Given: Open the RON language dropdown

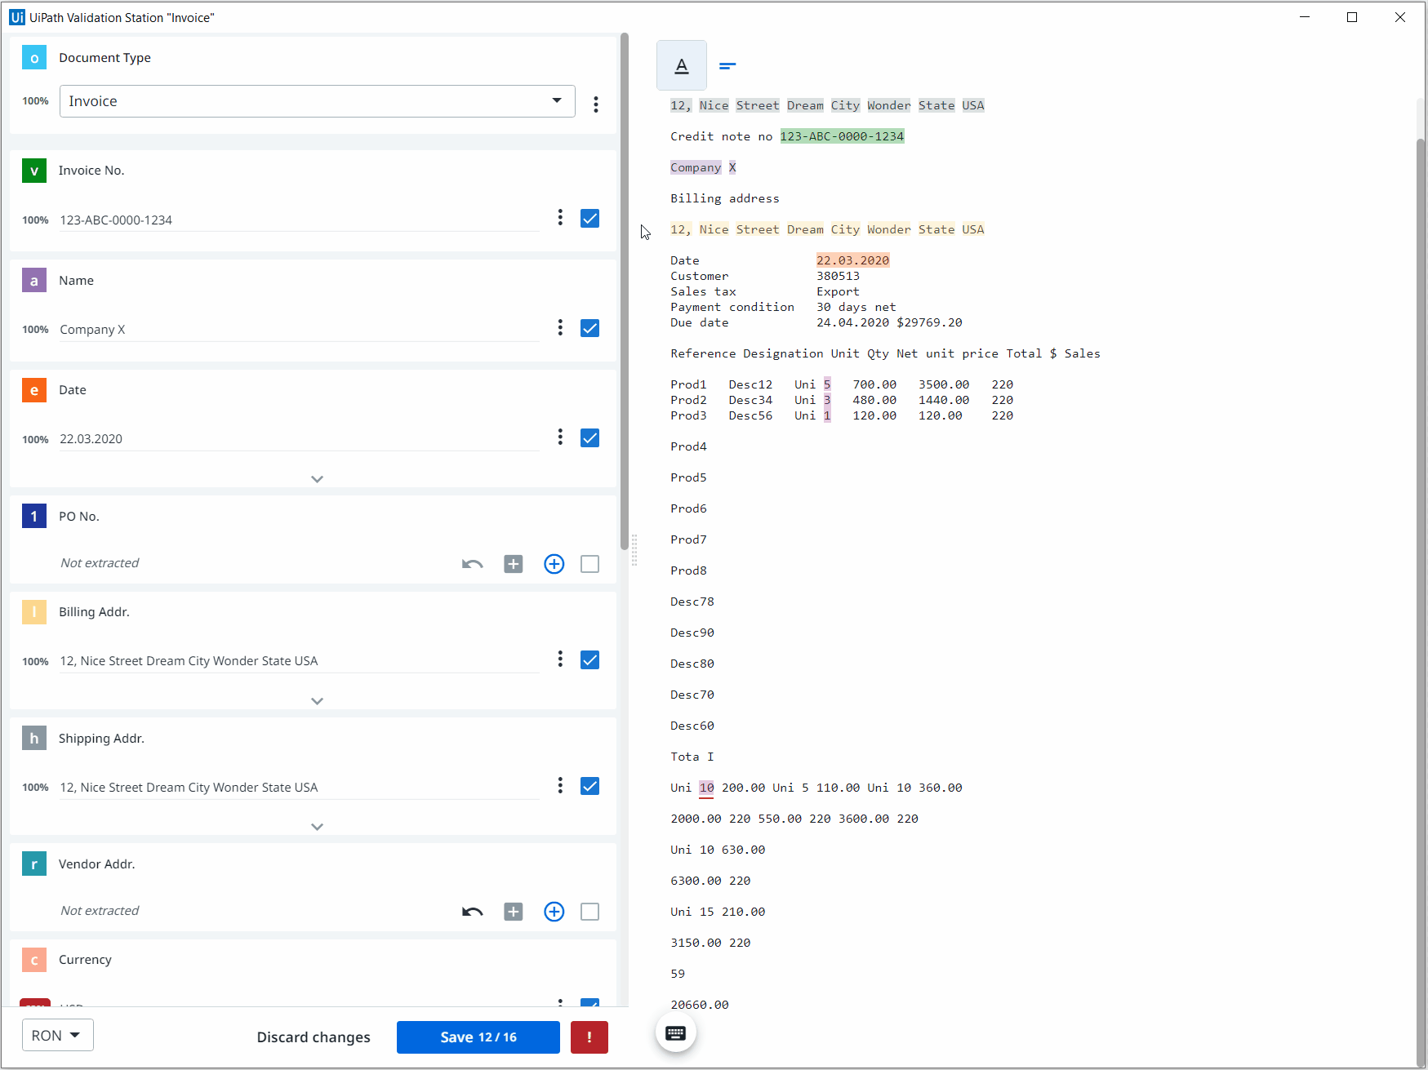Looking at the screenshot, I should tap(58, 1035).
